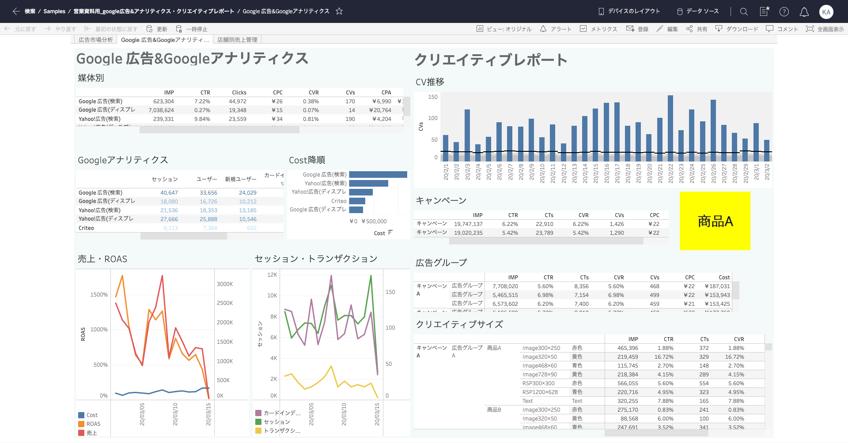Open the View: Original (ビュー: オリジナル) menu
This screenshot has height=443, width=848.
point(504,29)
